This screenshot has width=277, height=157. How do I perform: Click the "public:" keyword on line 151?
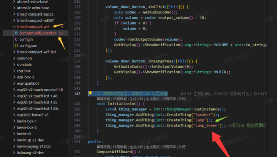pyautogui.click(x=95, y=142)
